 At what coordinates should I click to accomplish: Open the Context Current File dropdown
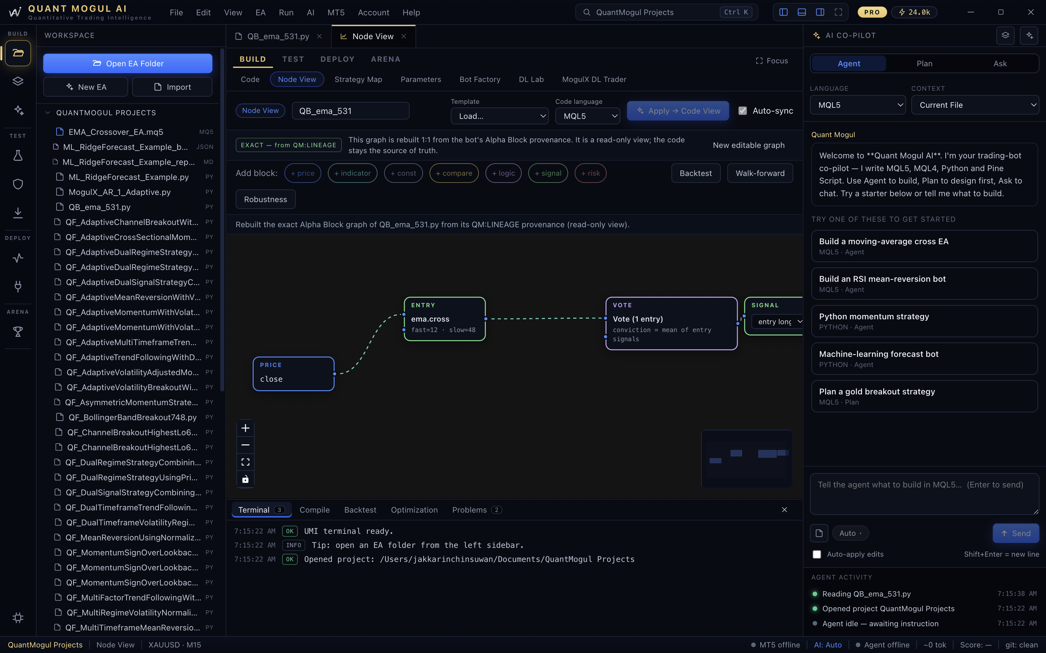tap(975, 105)
